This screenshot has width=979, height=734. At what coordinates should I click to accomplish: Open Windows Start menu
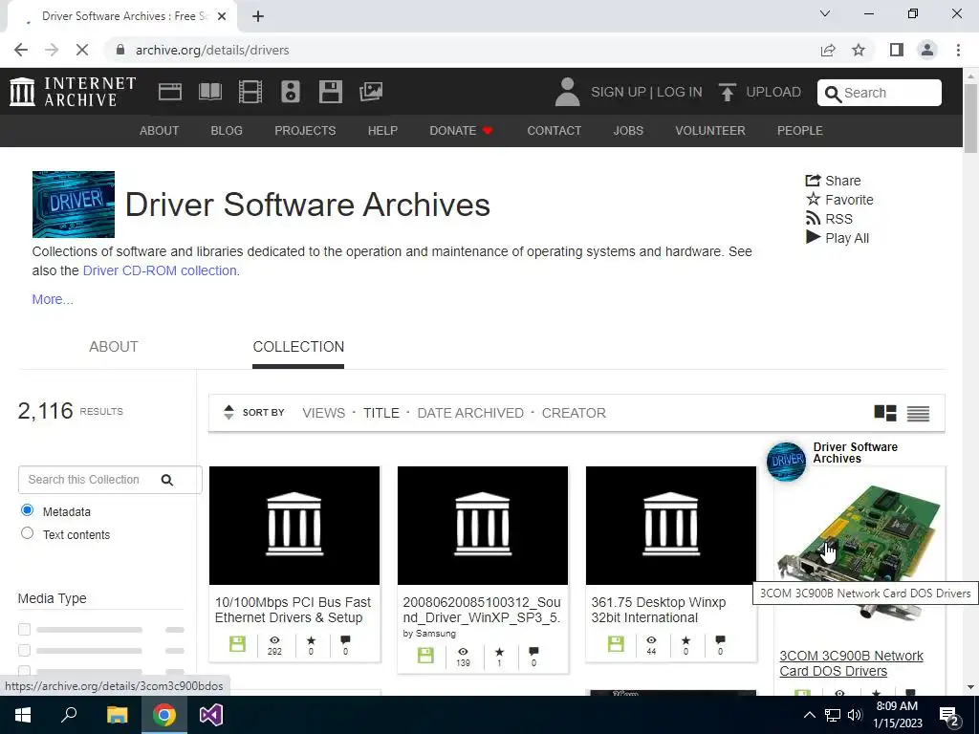23,715
